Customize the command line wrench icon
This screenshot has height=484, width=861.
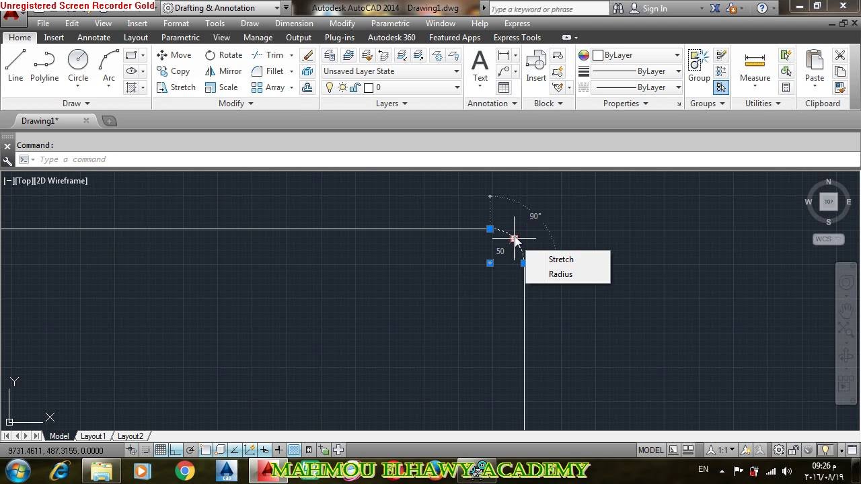[x=7, y=160]
